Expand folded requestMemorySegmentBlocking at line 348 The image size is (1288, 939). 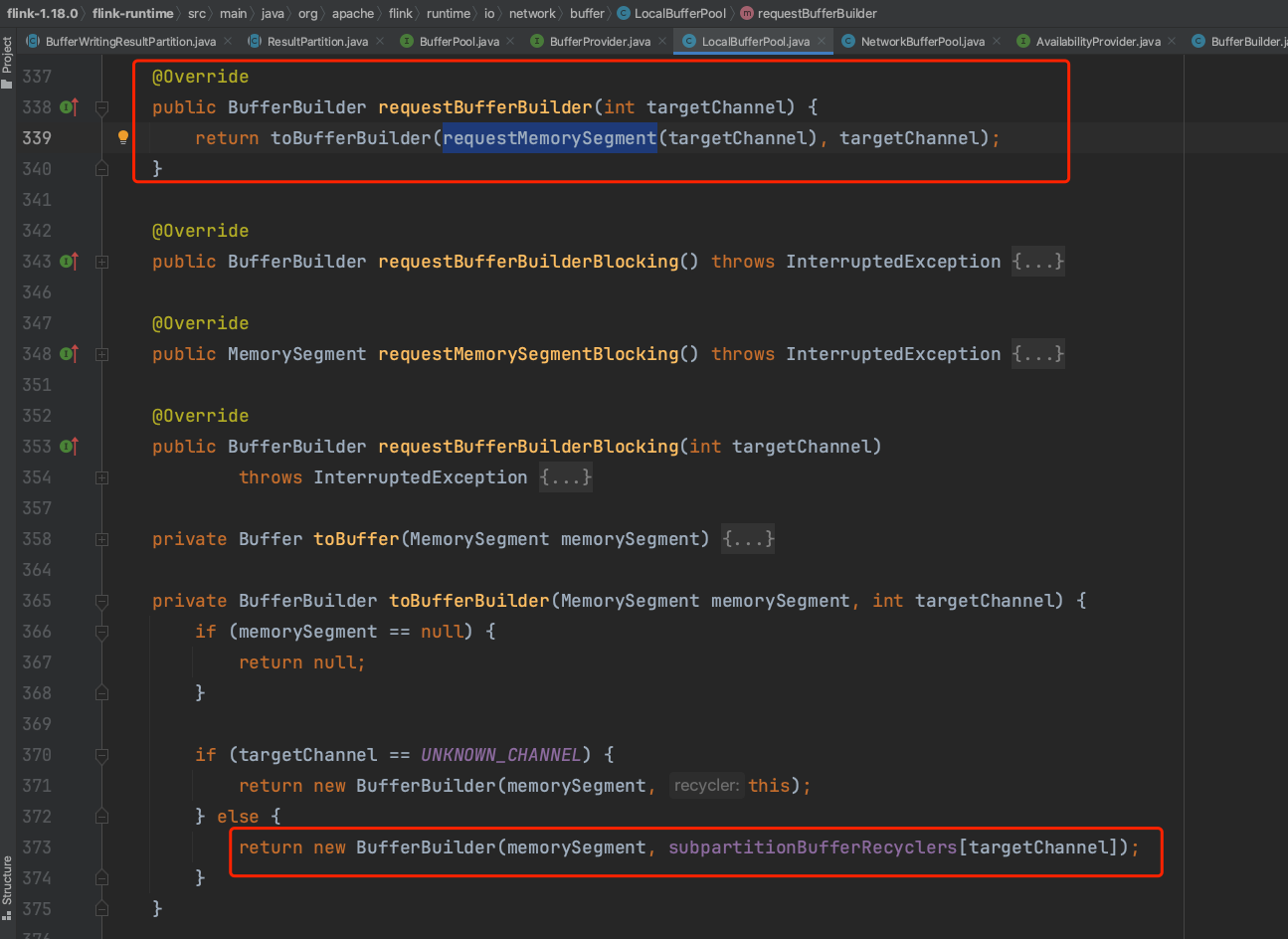click(101, 354)
